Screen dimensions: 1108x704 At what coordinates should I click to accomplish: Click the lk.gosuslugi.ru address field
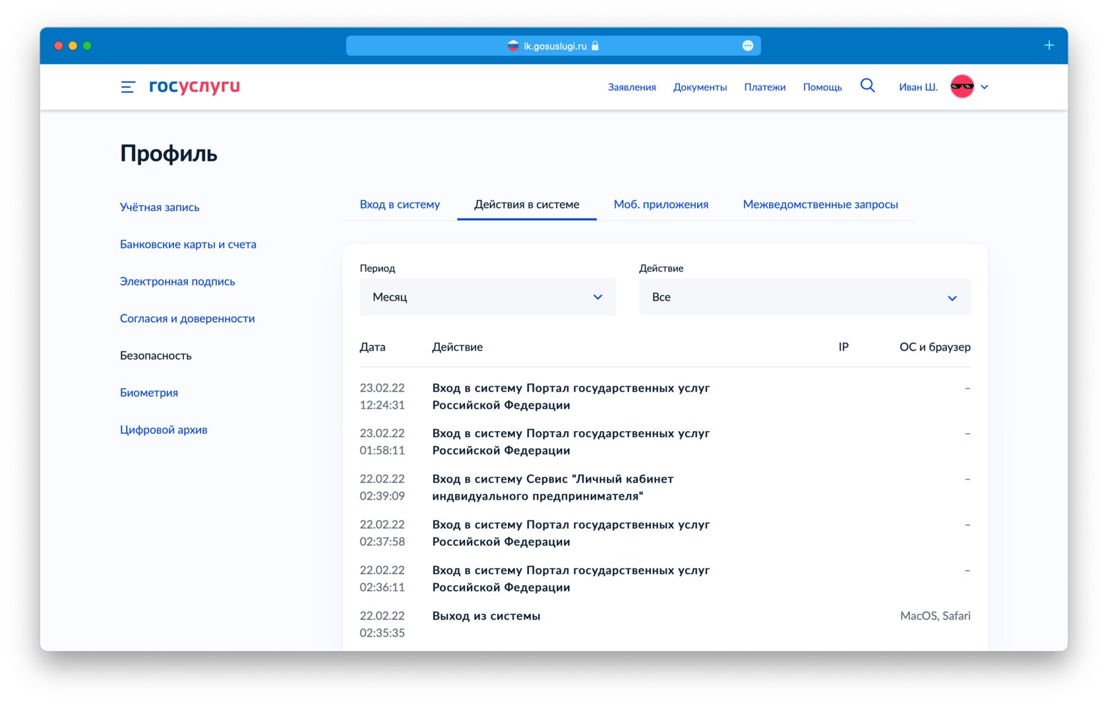click(553, 45)
